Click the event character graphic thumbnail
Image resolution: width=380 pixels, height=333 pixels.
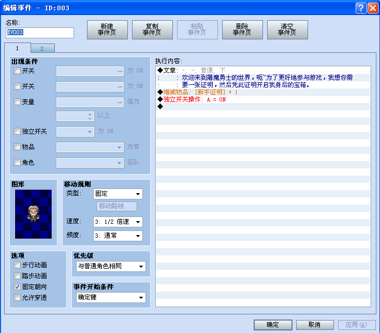click(33, 214)
